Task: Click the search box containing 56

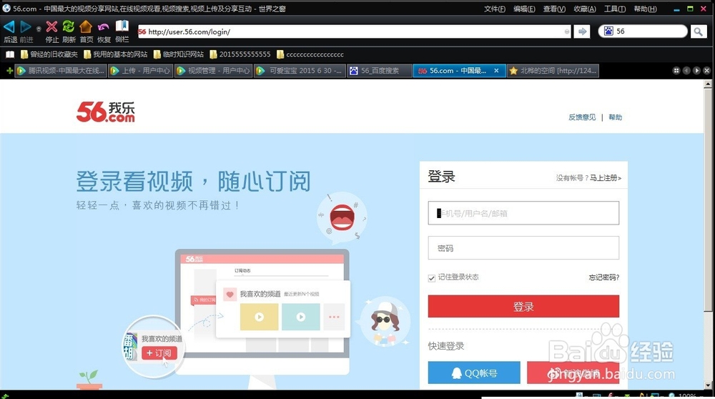Action: coord(643,31)
